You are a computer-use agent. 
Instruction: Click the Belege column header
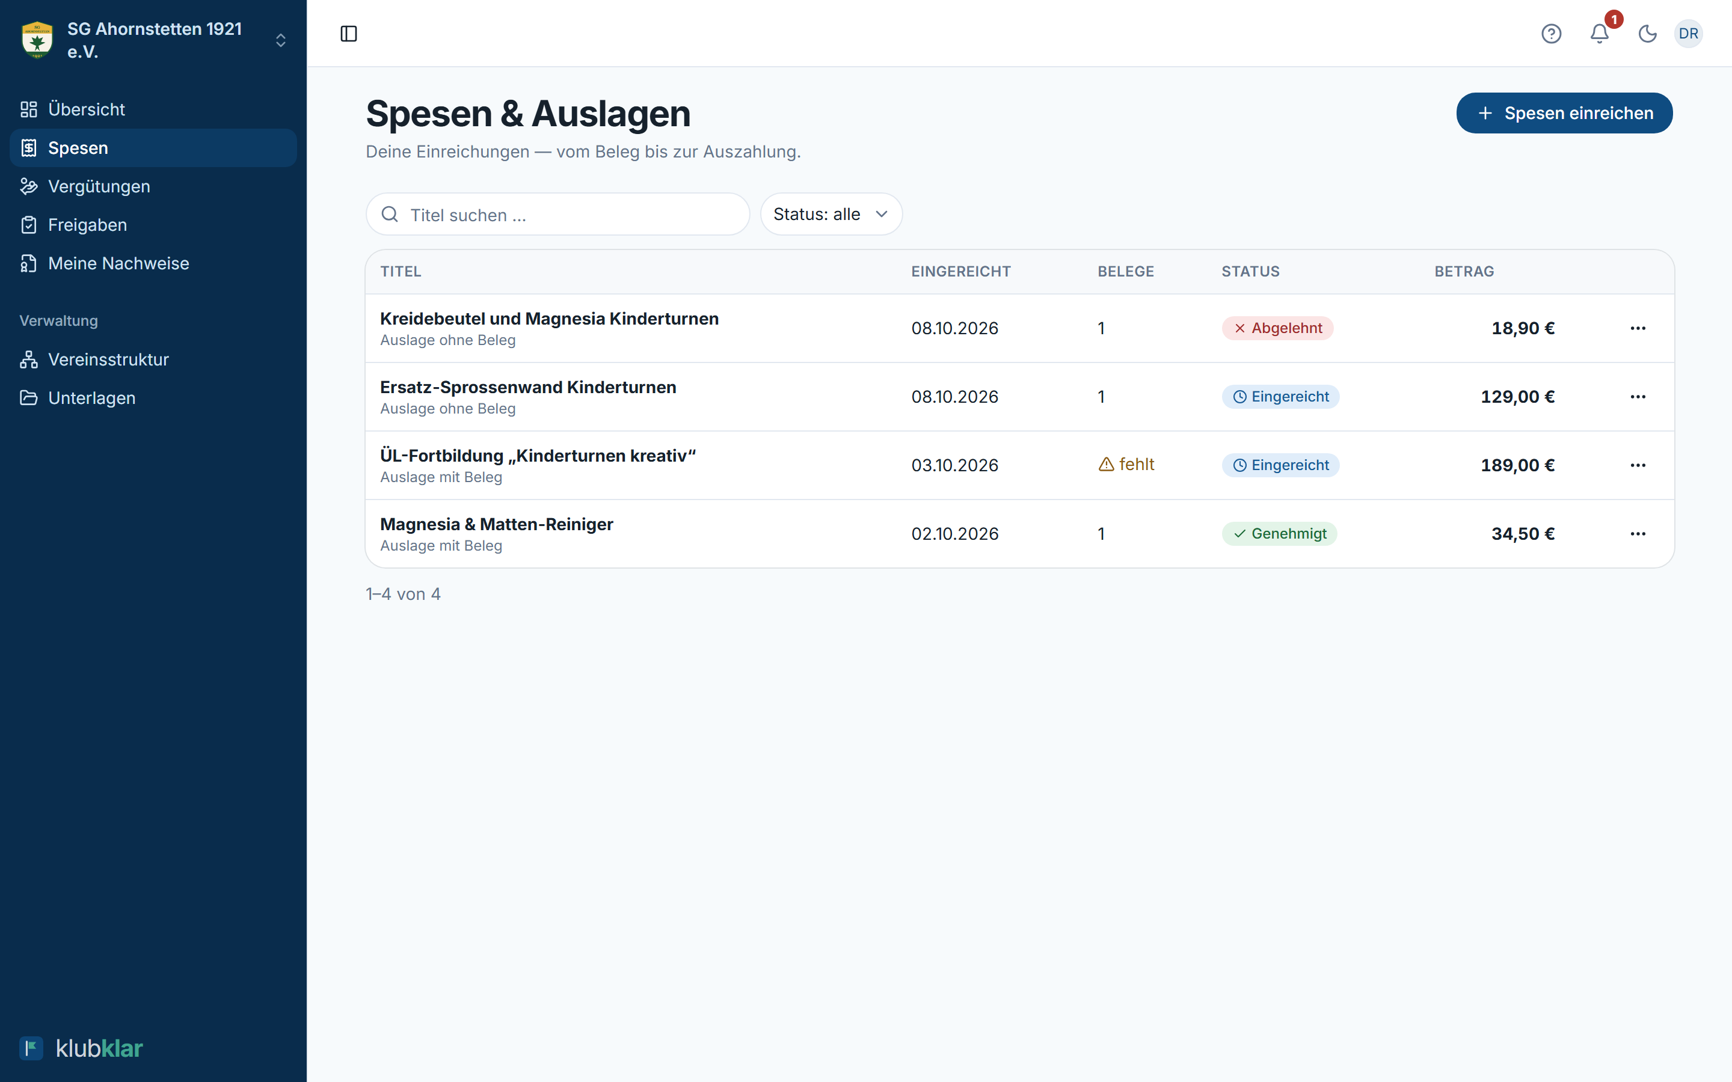point(1126,272)
